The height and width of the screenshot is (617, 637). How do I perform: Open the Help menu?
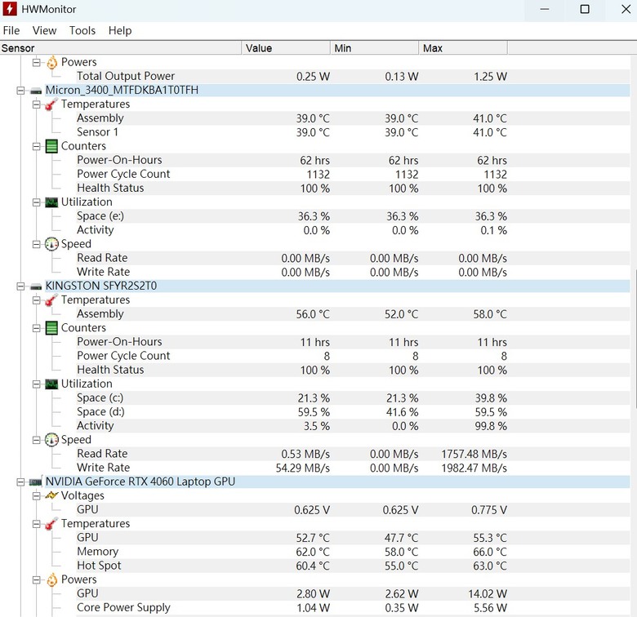[120, 30]
